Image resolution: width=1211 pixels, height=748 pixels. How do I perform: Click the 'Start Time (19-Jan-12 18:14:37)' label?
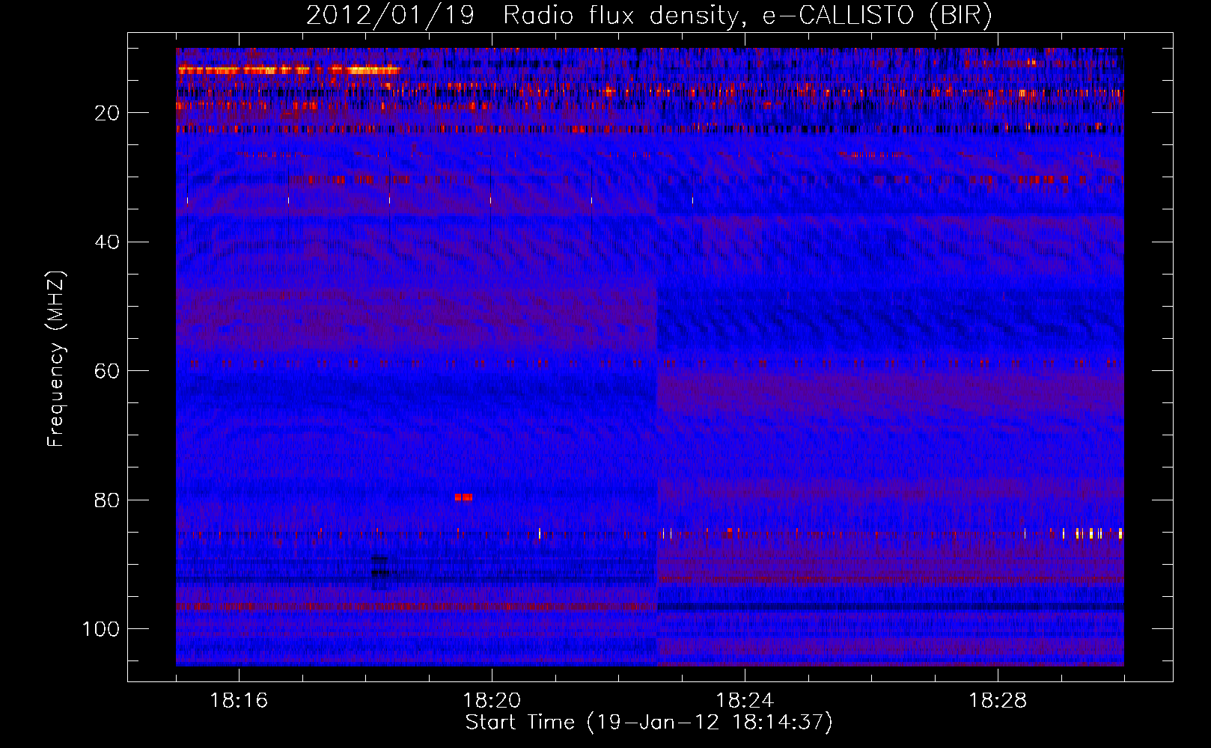tap(649, 723)
